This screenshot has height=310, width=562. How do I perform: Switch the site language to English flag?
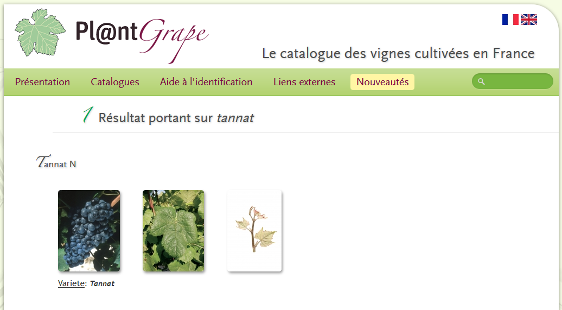529,20
